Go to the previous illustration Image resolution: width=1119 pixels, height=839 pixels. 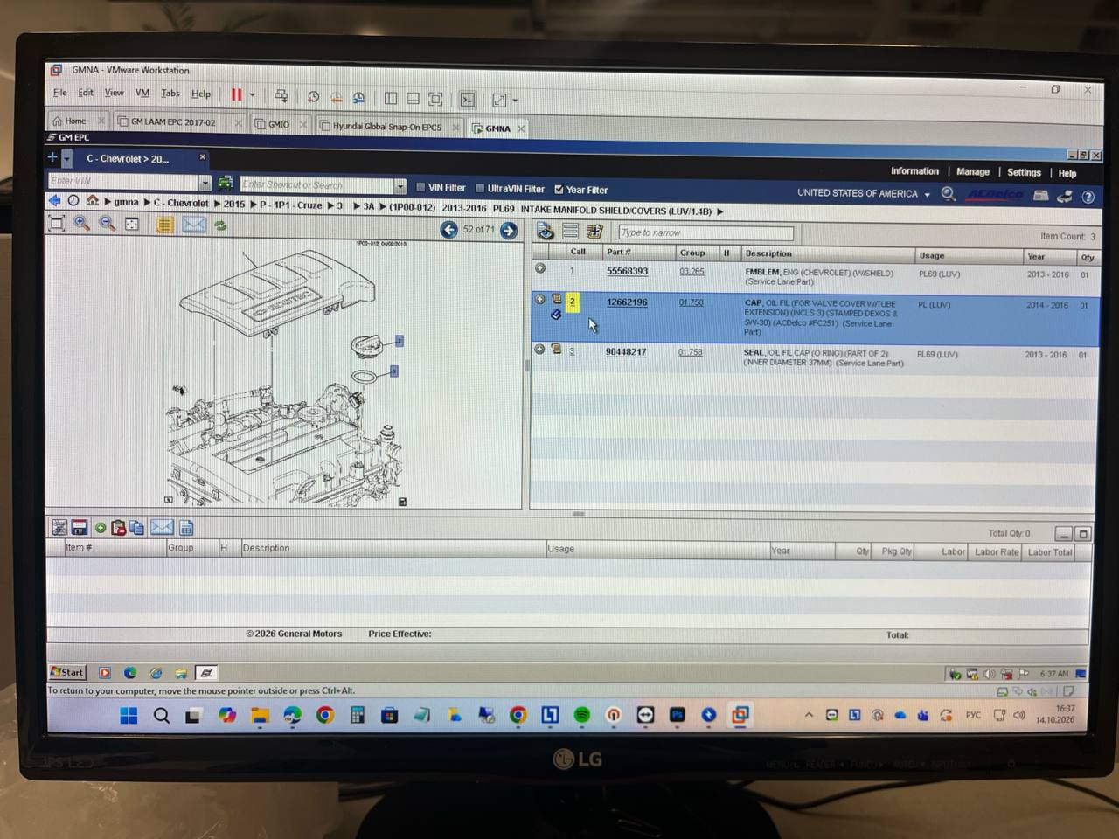[448, 230]
